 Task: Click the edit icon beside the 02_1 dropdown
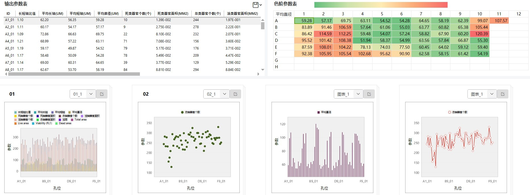click(235, 94)
